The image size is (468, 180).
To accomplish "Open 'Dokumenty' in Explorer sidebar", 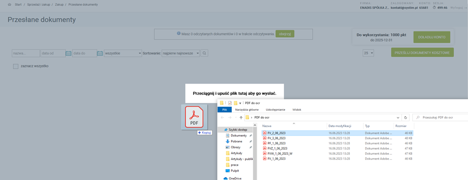I will (239, 135).
